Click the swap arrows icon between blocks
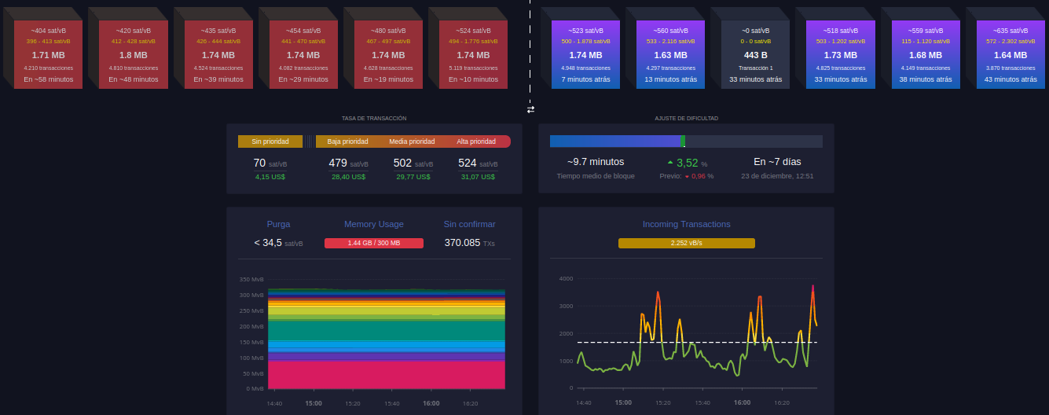Image resolution: width=1049 pixels, height=415 pixels. pyautogui.click(x=530, y=109)
